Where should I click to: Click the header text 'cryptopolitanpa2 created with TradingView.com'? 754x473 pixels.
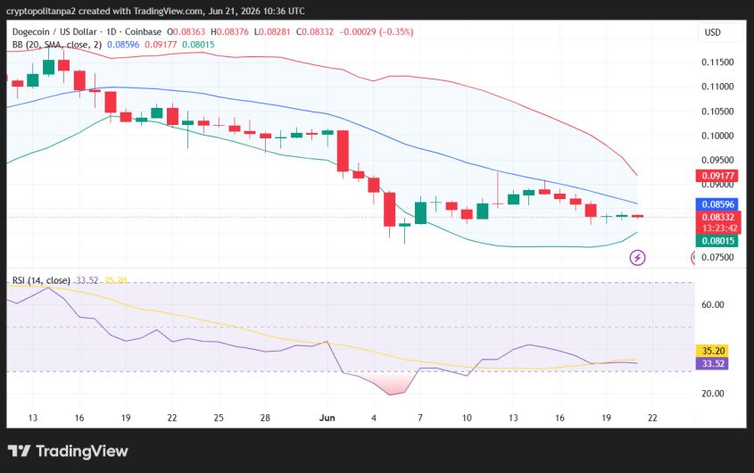point(104,11)
